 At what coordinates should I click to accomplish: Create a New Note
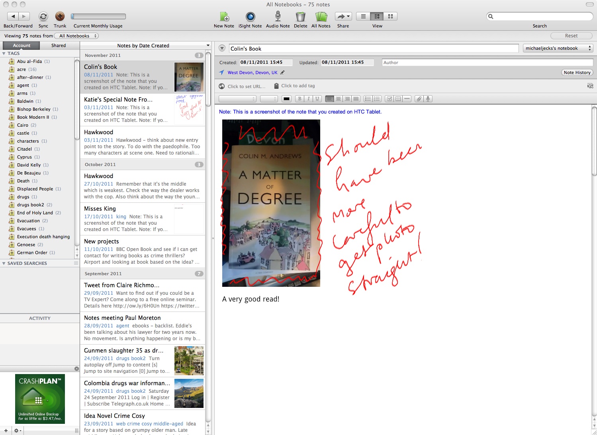(x=224, y=17)
